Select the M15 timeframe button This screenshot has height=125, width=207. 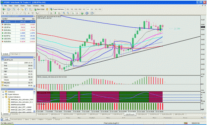[76, 9]
